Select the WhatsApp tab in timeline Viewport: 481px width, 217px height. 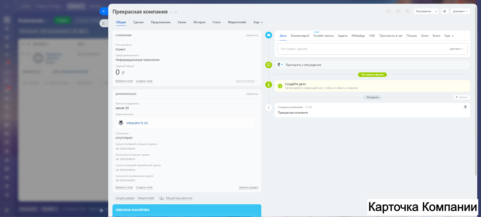point(358,36)
